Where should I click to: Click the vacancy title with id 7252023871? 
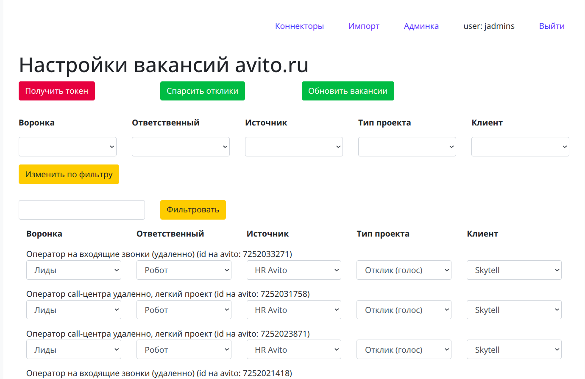click(x=168, y=334)
